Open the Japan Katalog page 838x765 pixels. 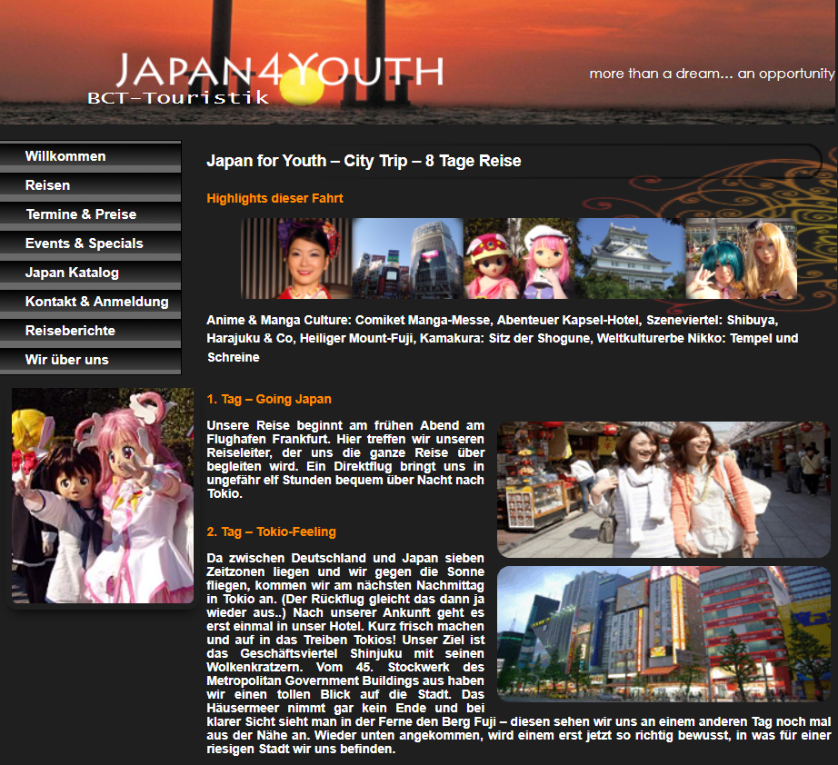[90, 273]
